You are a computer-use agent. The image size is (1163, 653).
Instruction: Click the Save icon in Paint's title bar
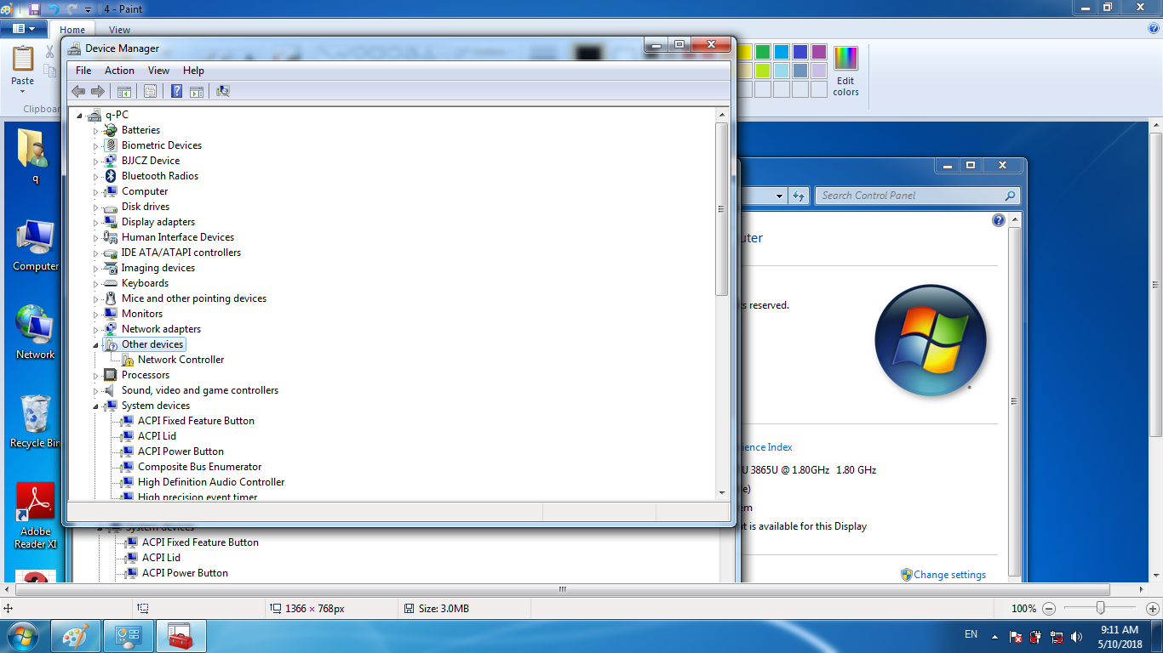pos(35,9)
